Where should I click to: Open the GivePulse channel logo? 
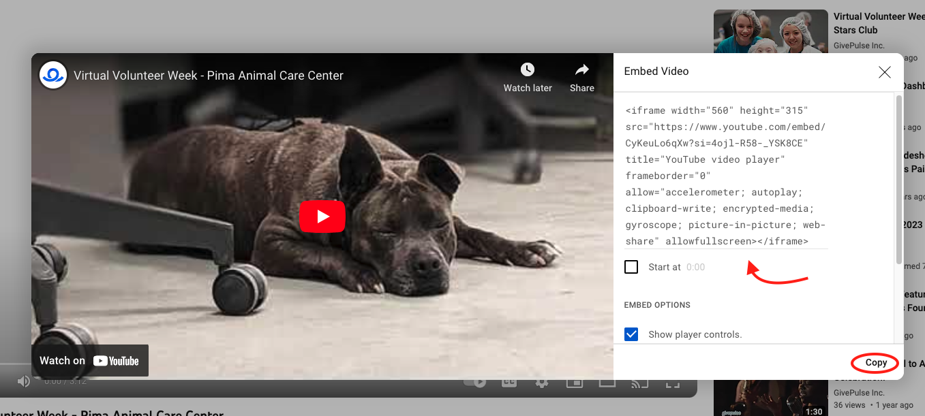pyautogui.click(x=52, y=75)
